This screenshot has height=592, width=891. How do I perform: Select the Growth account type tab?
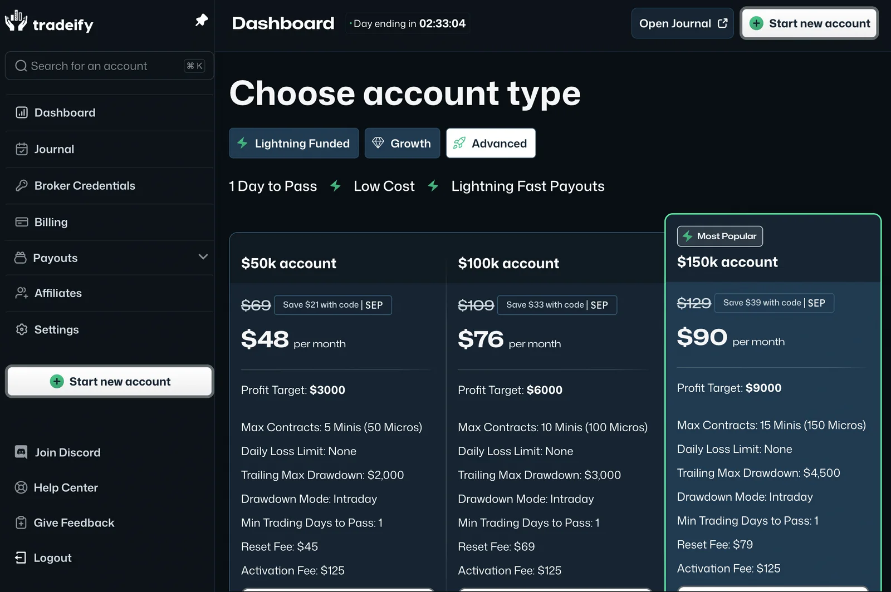coord(402,143)
